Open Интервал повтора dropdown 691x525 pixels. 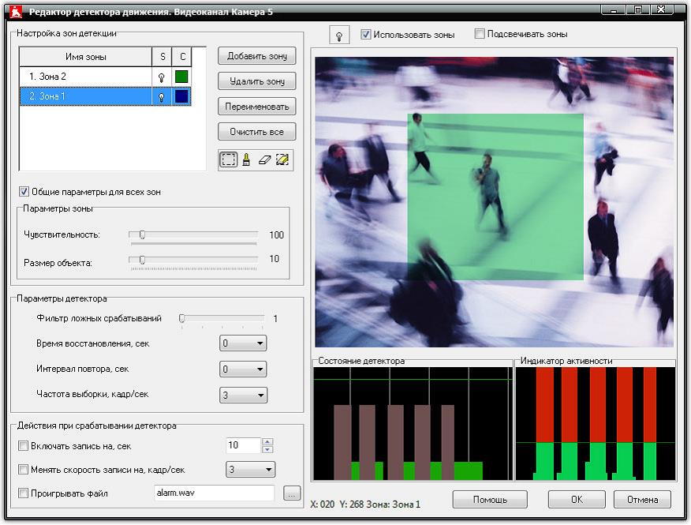tap(243, 369)
